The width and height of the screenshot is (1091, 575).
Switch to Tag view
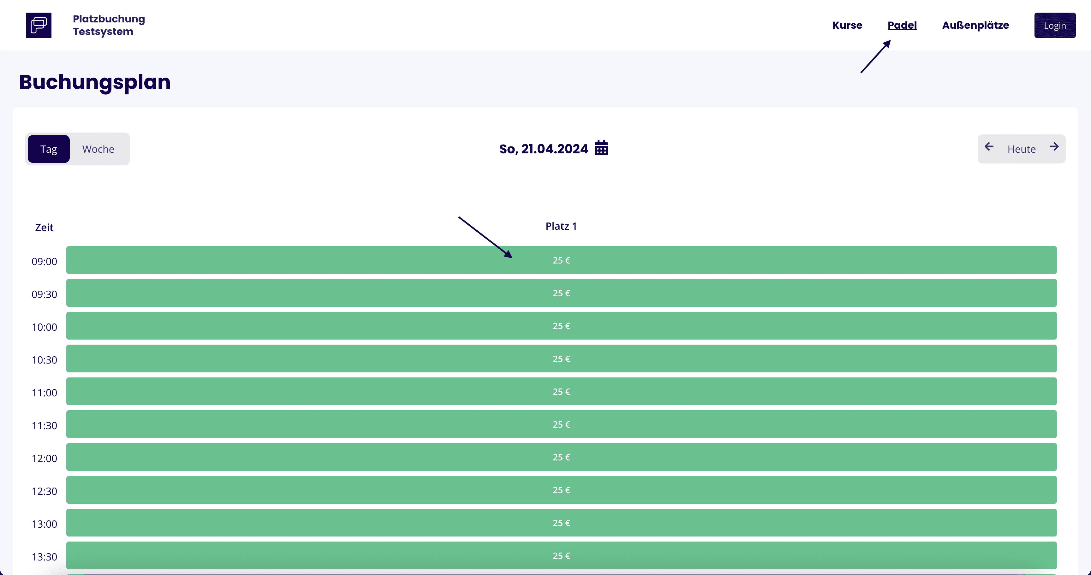49,149
